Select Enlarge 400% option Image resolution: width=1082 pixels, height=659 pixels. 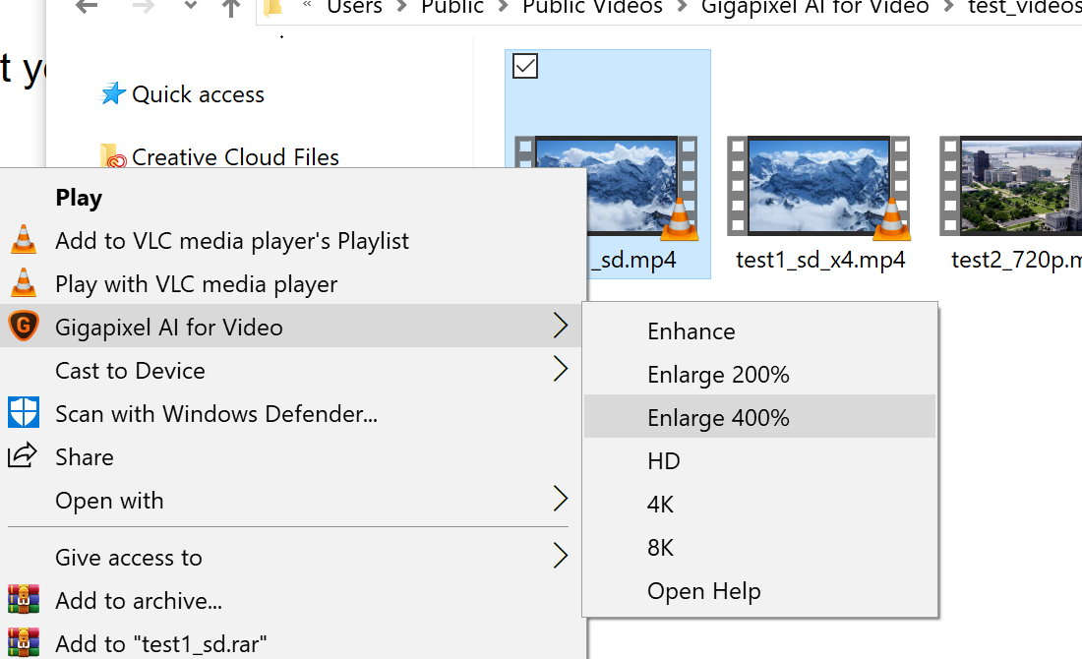point(759,417)
